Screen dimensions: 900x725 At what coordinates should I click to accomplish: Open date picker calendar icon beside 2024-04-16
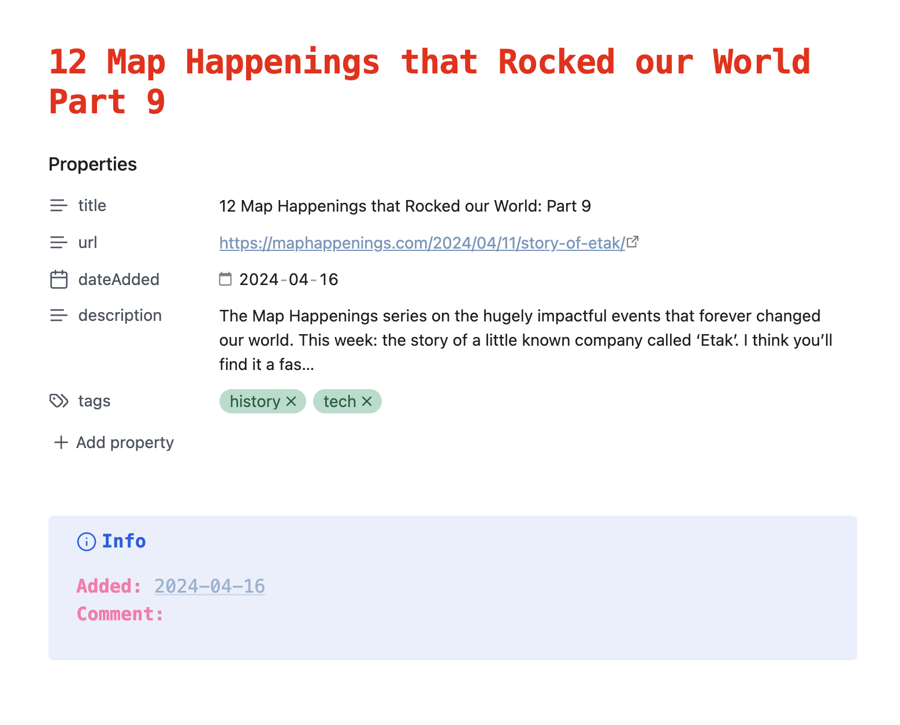pos(225,280)
